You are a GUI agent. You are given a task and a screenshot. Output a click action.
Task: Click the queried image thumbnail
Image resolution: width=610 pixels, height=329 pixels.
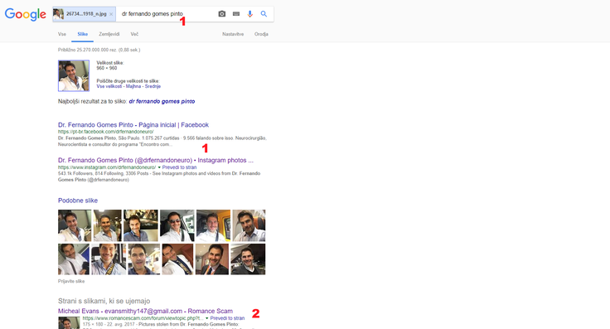pos(74,75)
